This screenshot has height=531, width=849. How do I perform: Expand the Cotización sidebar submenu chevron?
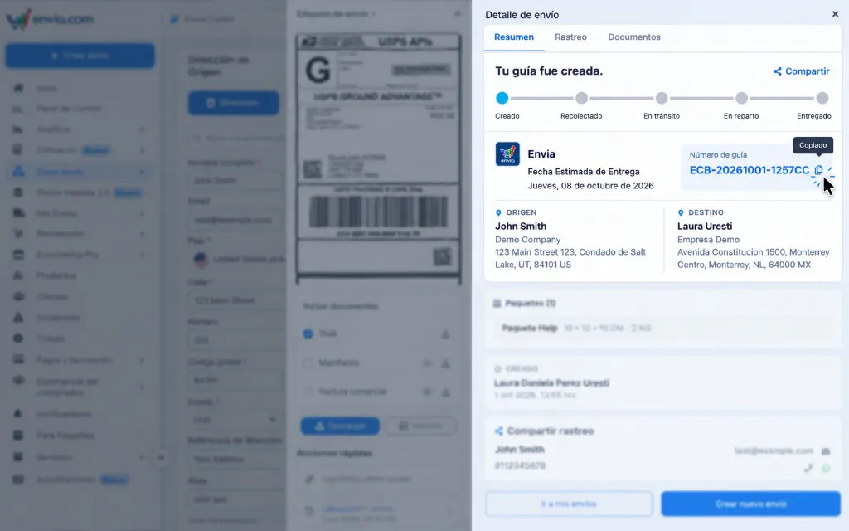[142, 150]
